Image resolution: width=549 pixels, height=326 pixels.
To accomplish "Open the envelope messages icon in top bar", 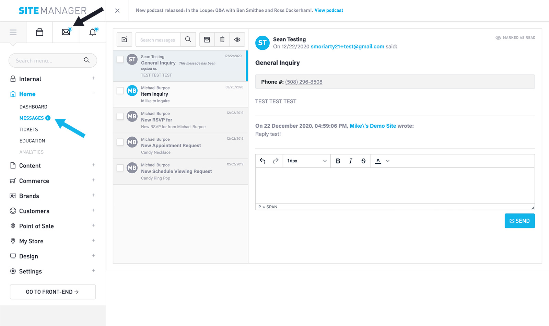I will click(66, 32).
